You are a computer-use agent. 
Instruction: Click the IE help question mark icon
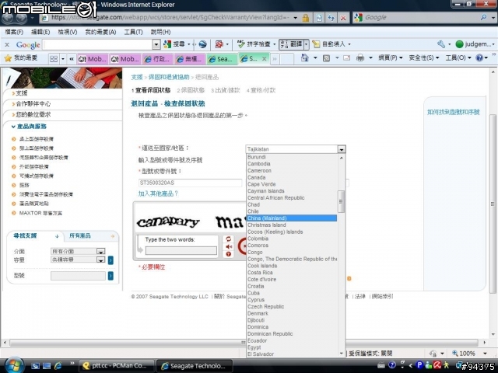(479, 58)
